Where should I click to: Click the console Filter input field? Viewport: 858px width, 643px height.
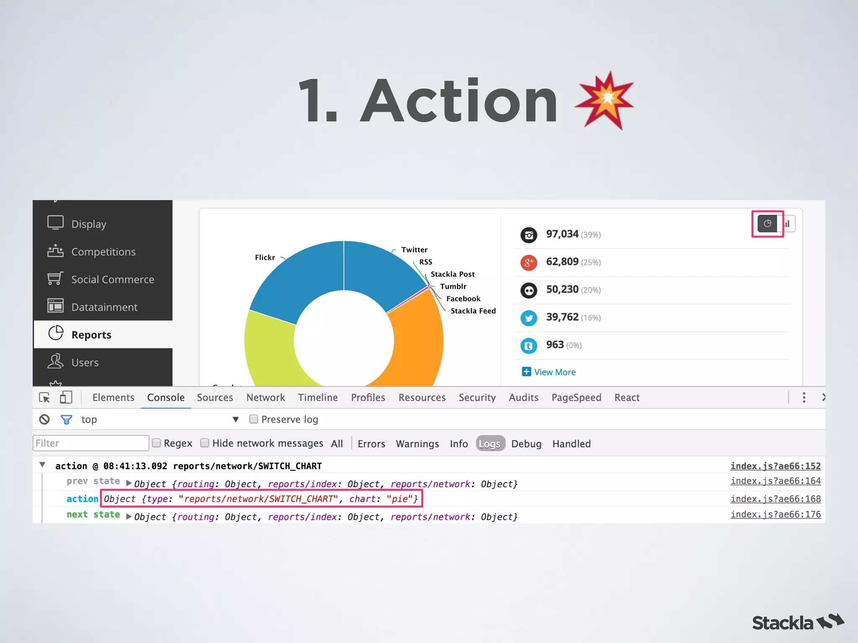click(91, 443)
